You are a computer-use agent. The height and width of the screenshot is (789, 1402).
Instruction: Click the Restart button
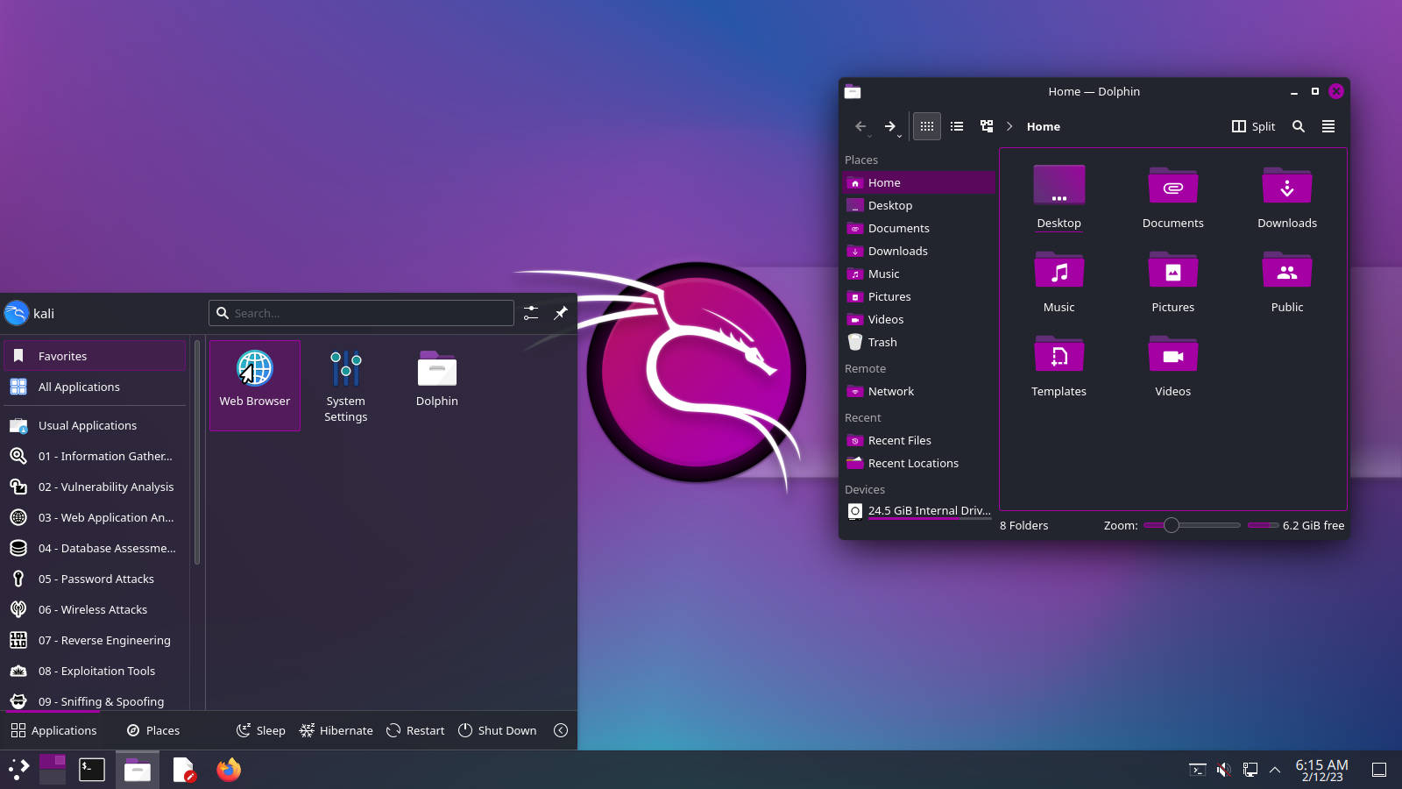click(415, 730)
